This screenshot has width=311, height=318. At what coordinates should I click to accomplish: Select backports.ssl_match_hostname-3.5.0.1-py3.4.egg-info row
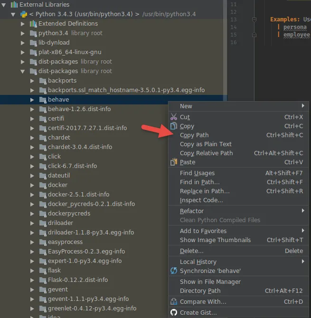pyautogui.click(x=112, y=90)
